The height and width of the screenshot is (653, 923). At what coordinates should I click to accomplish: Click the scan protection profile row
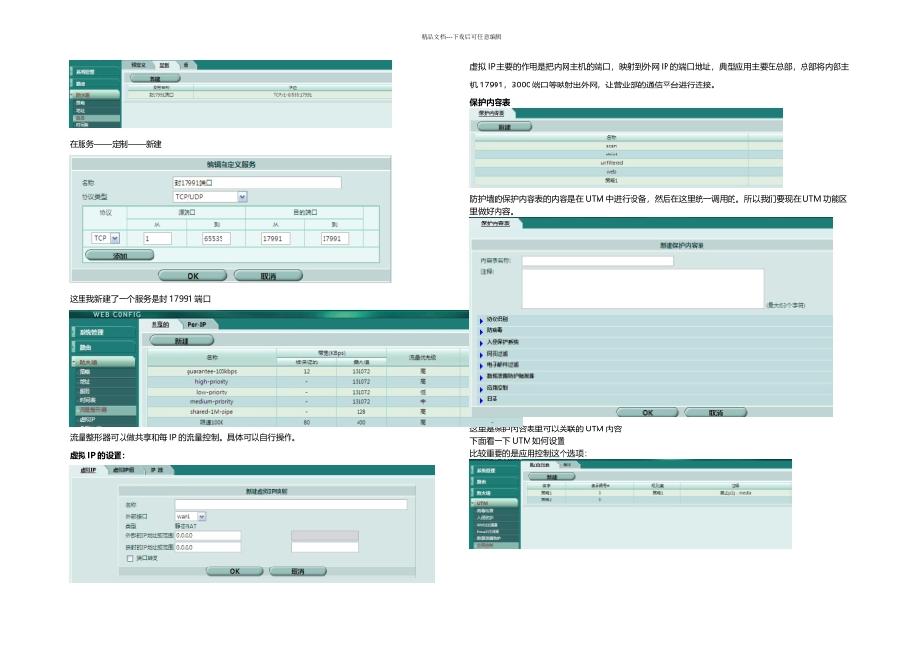coord(629,146)
